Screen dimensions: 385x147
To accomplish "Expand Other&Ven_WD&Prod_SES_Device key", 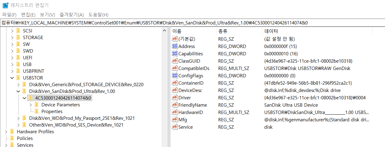I will coord(18,125).
